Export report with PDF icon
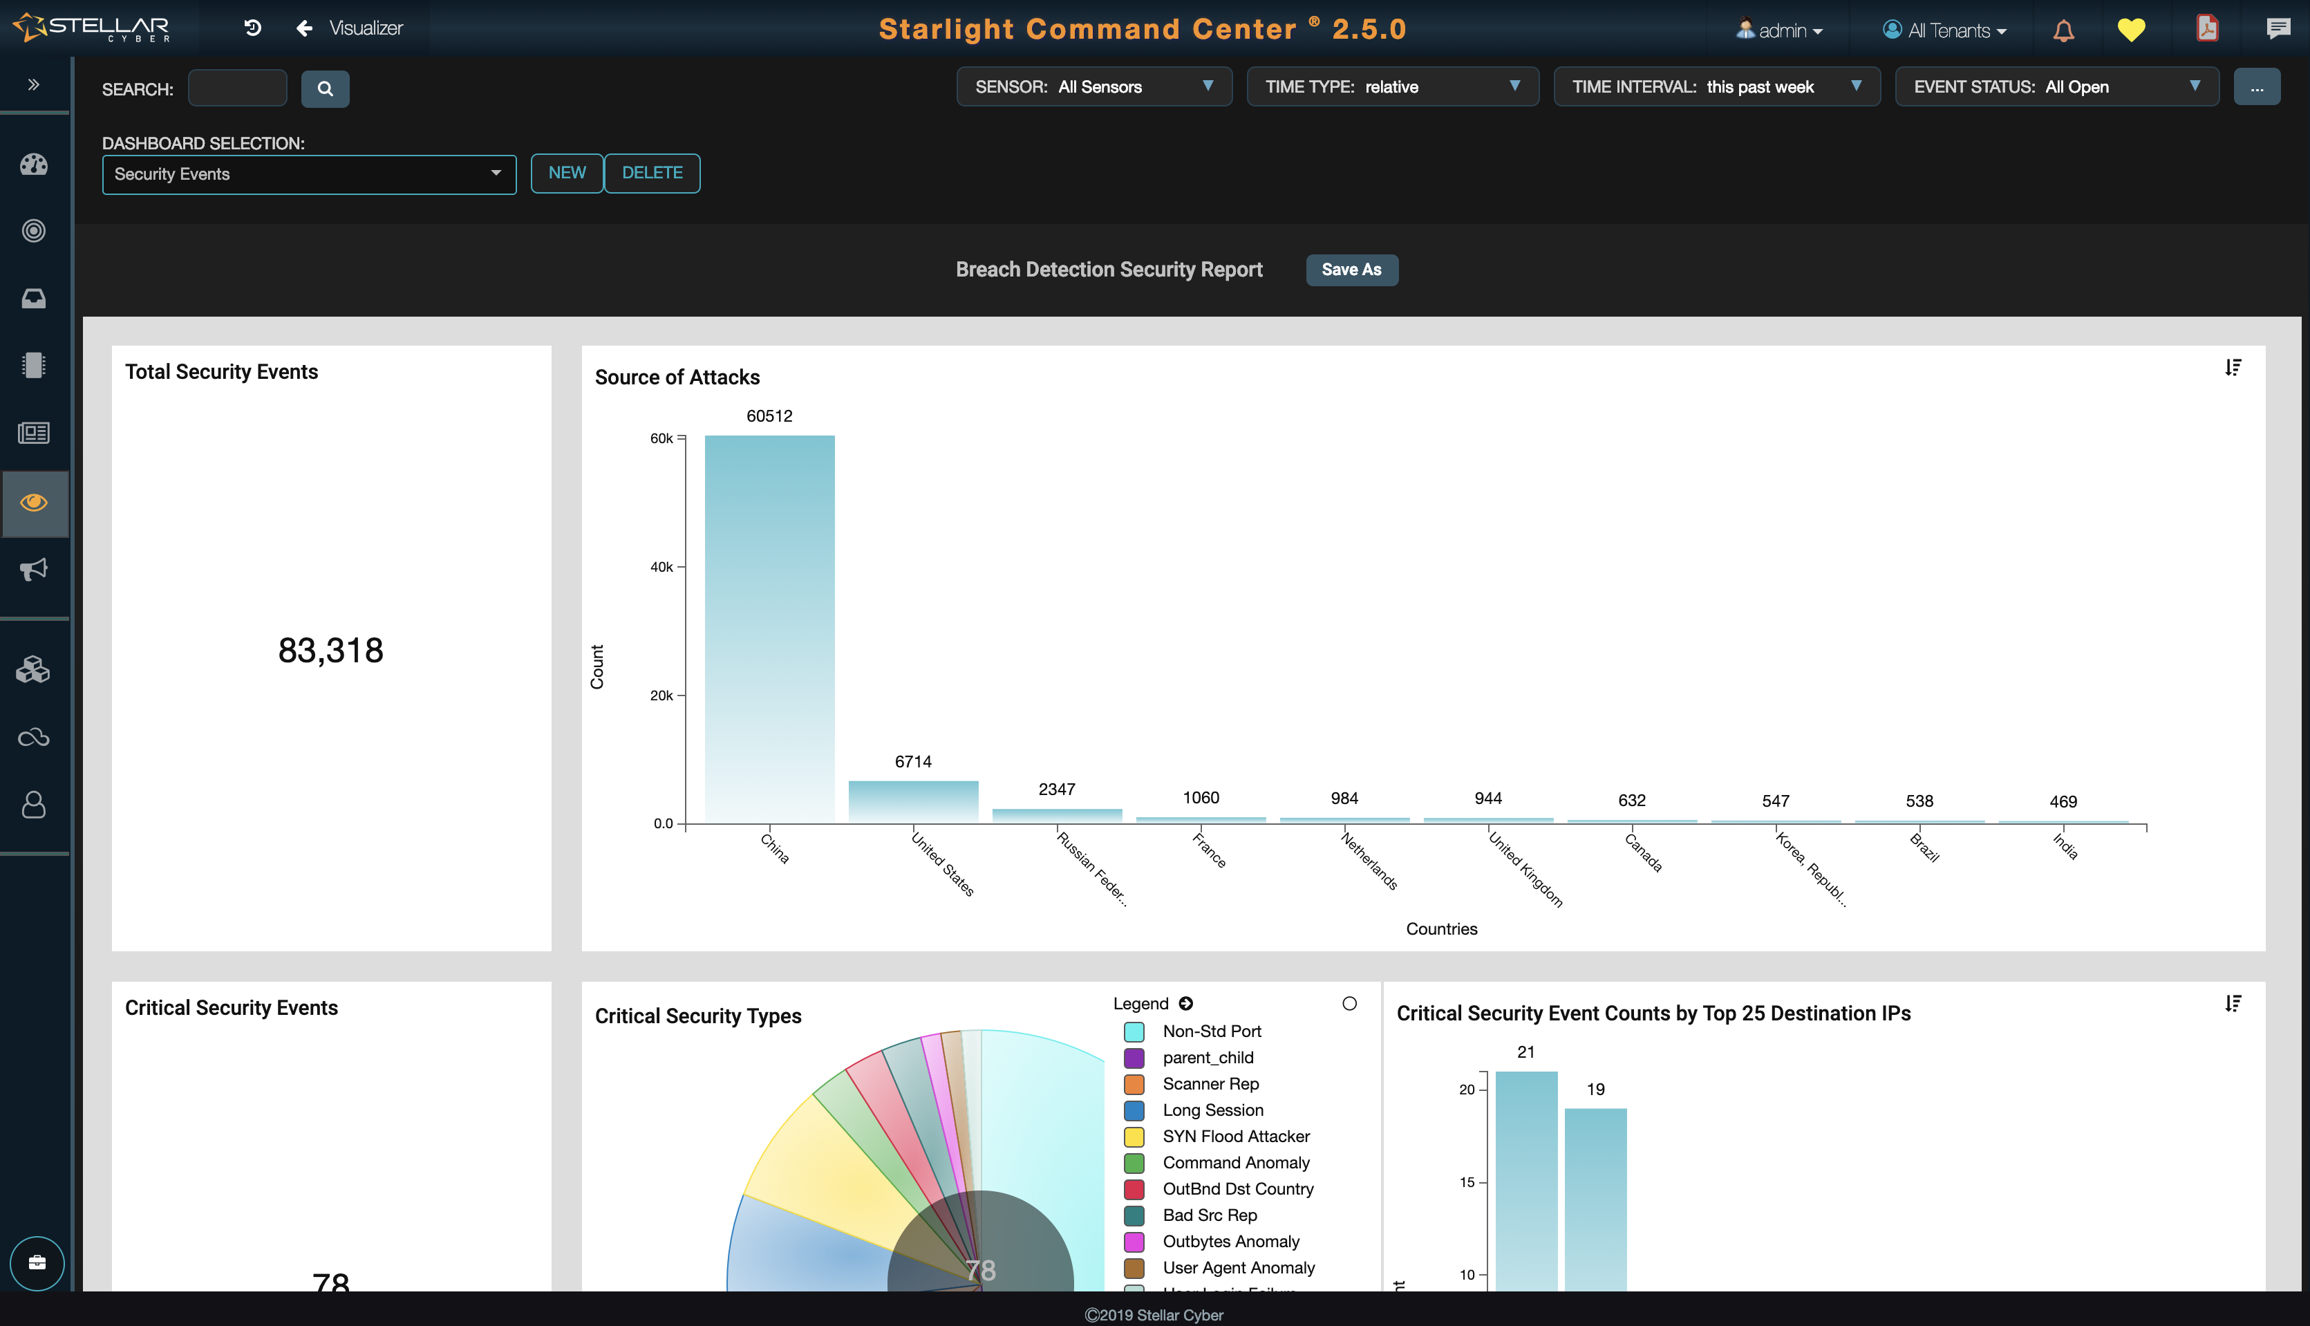2310x1326 pixels. (x=2207, y=29)
